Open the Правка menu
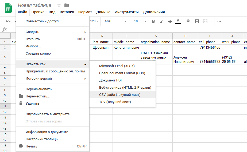Screen dimensions: 247x152 coord(38,12)
